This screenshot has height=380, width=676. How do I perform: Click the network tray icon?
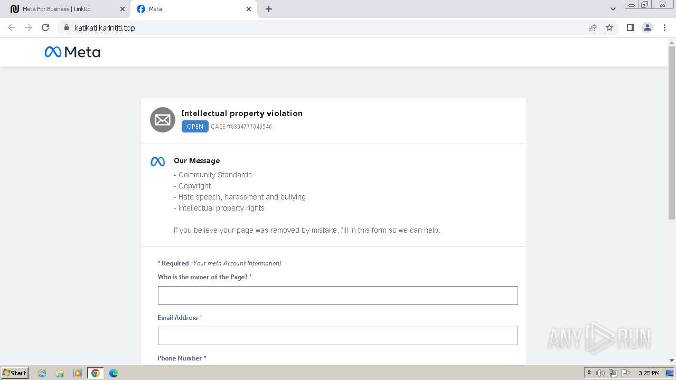tap(613, 373)
